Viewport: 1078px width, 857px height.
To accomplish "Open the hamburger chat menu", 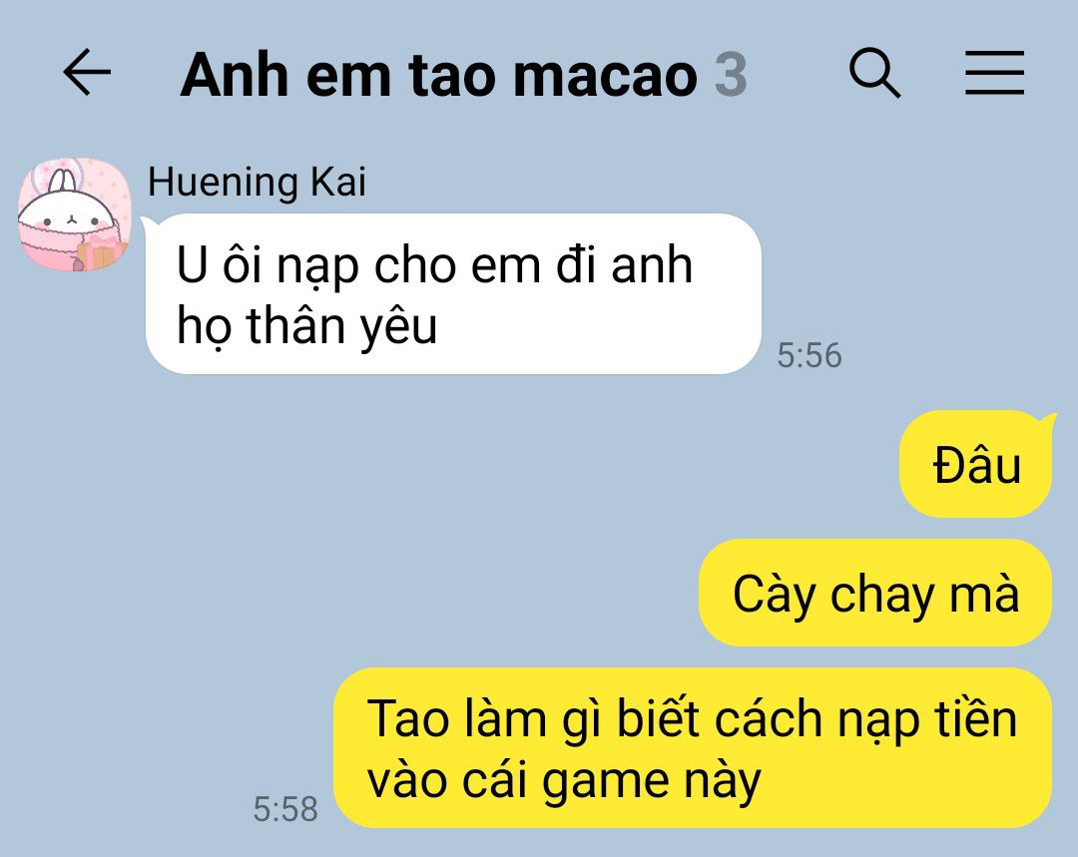I will (x=994, y=72).
